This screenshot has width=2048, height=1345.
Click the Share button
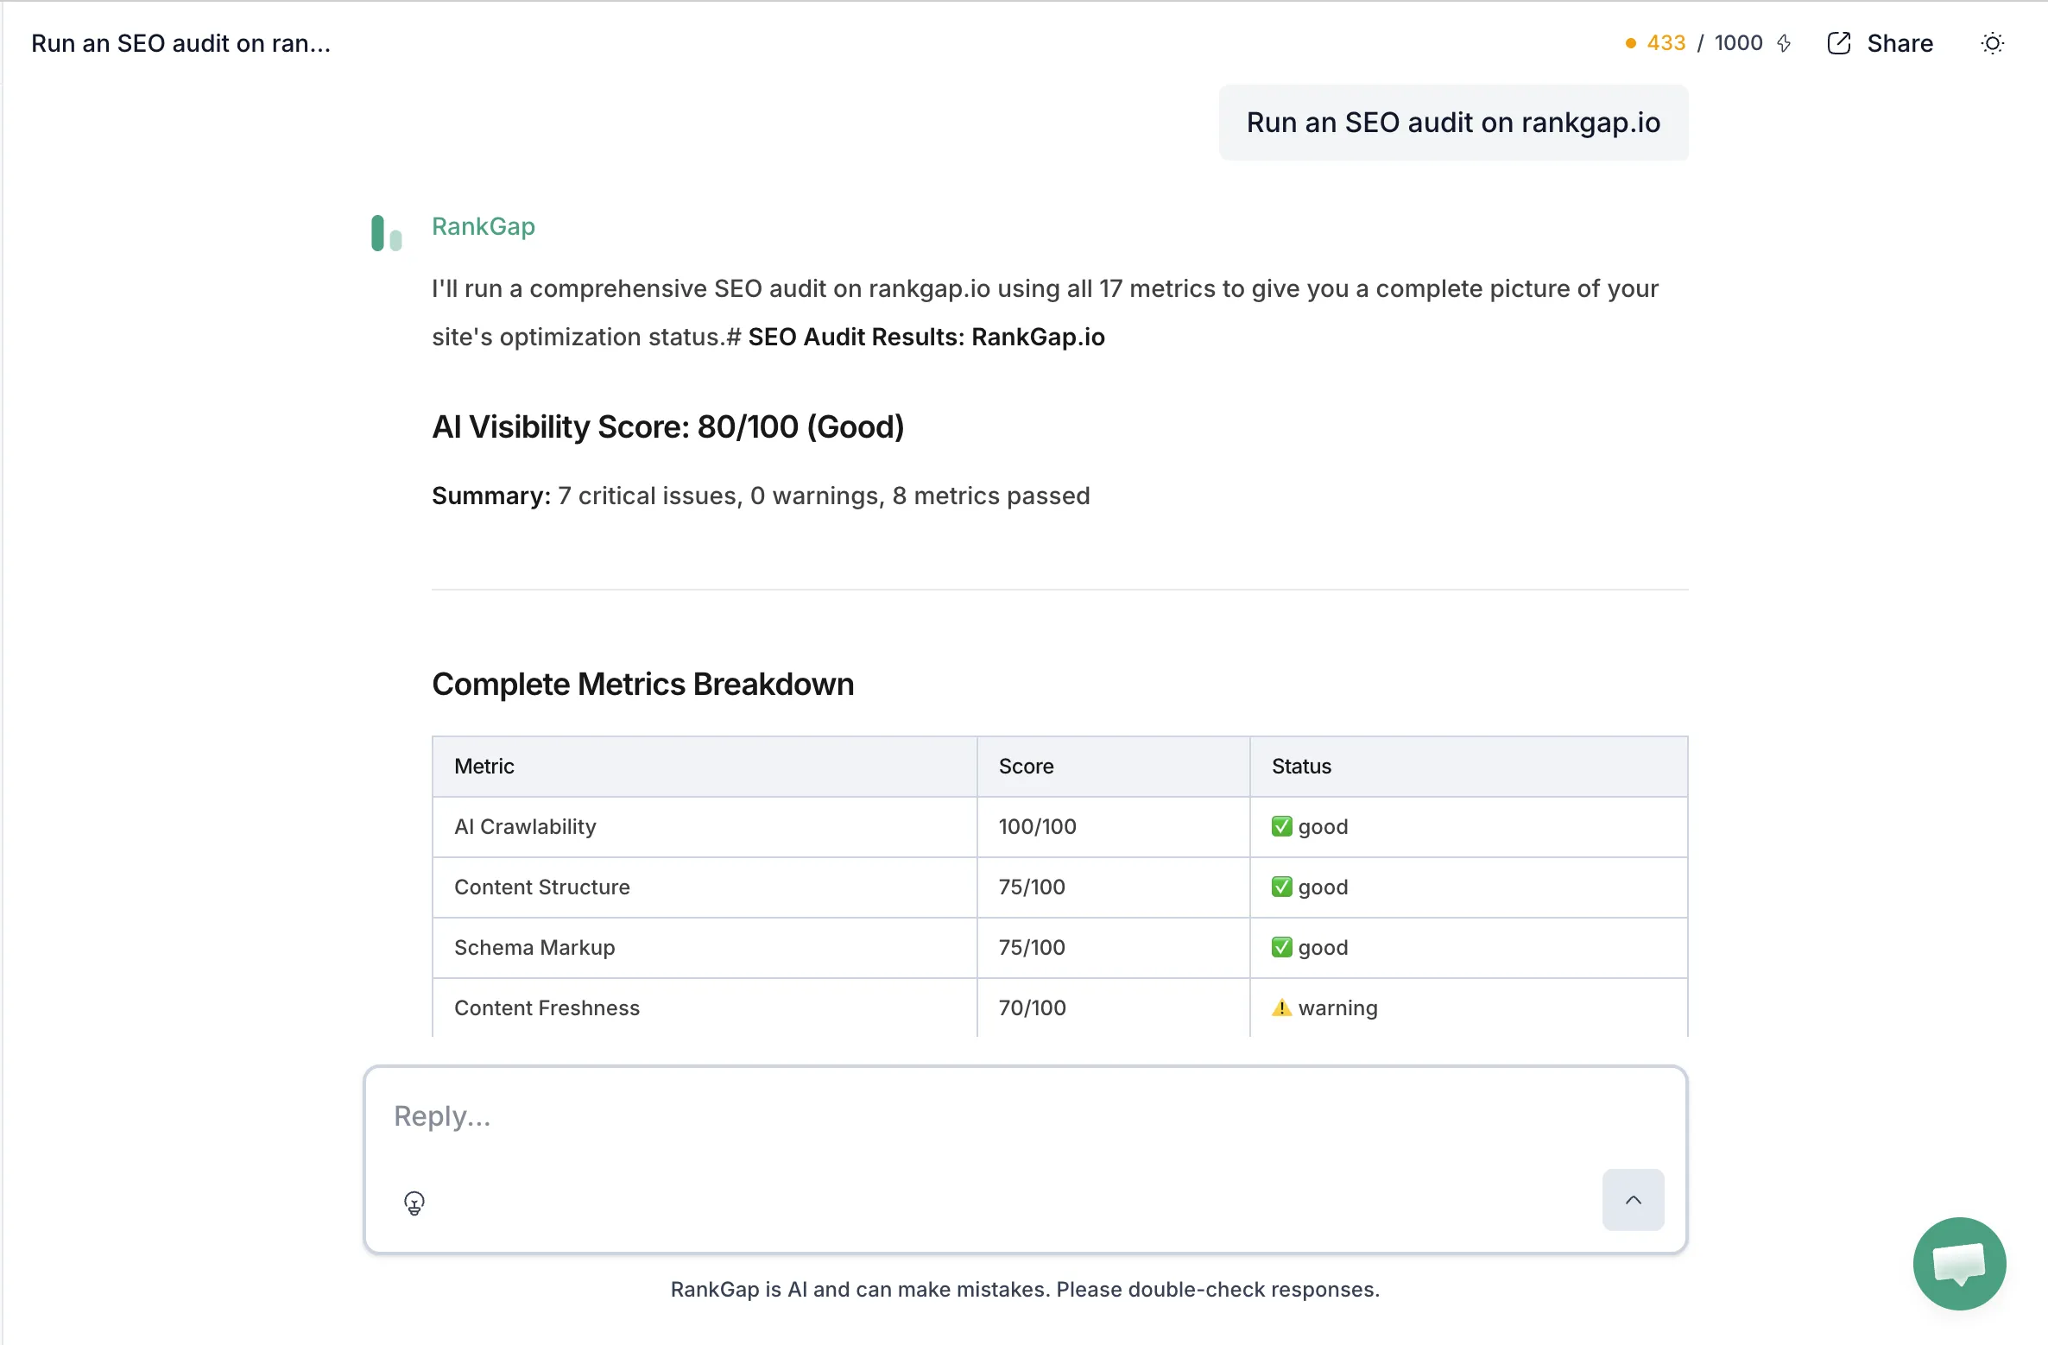click(1899, 43)
